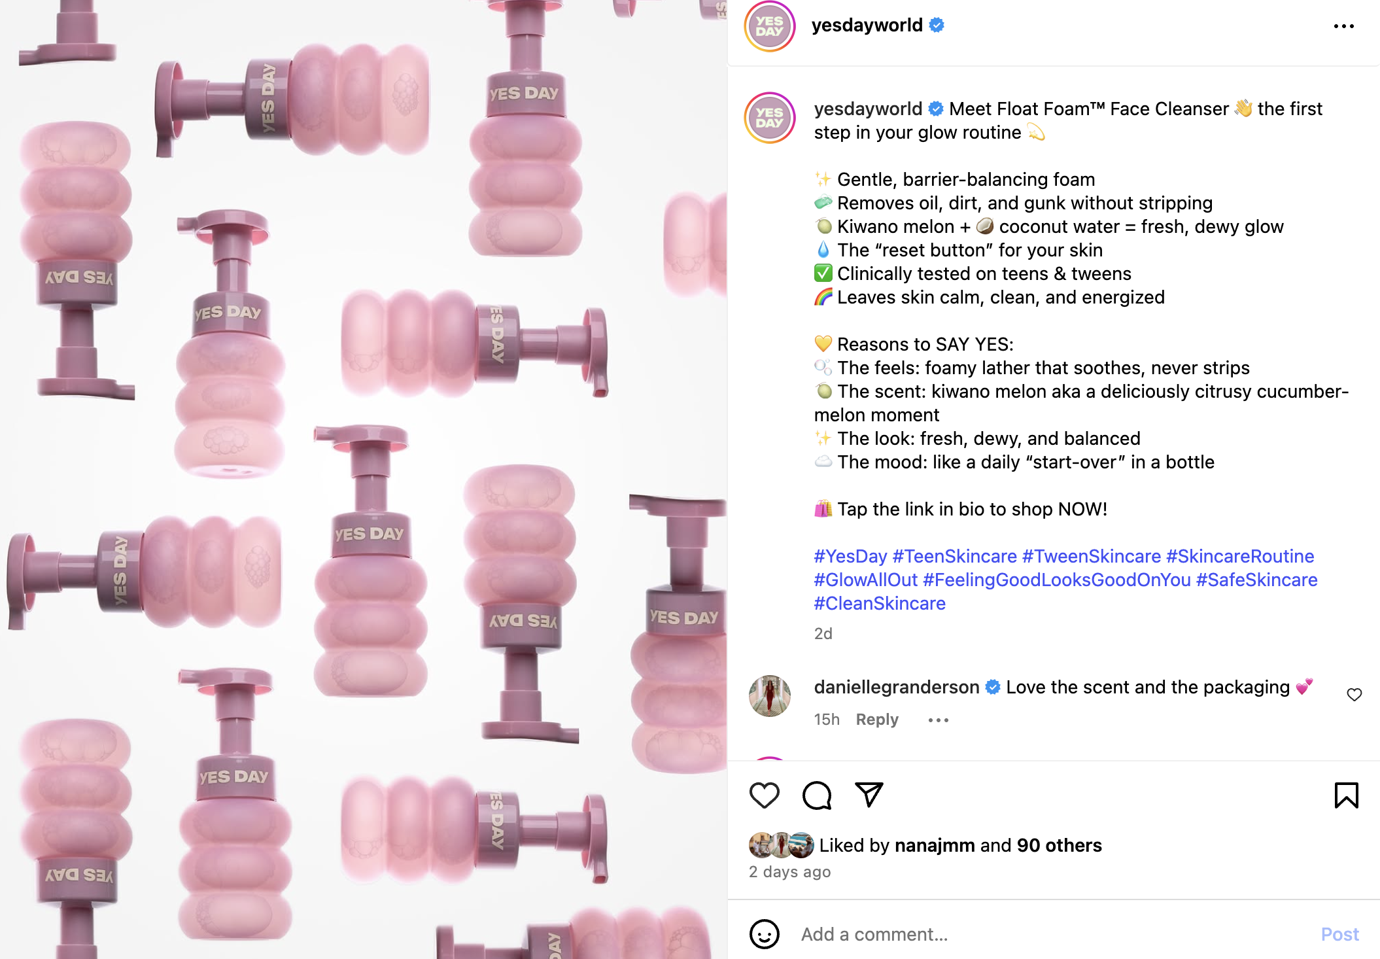This screenshot has height=959, width=1380.
Task: Save the post with the bookmark icon
Action: [x=1346, y=795]
